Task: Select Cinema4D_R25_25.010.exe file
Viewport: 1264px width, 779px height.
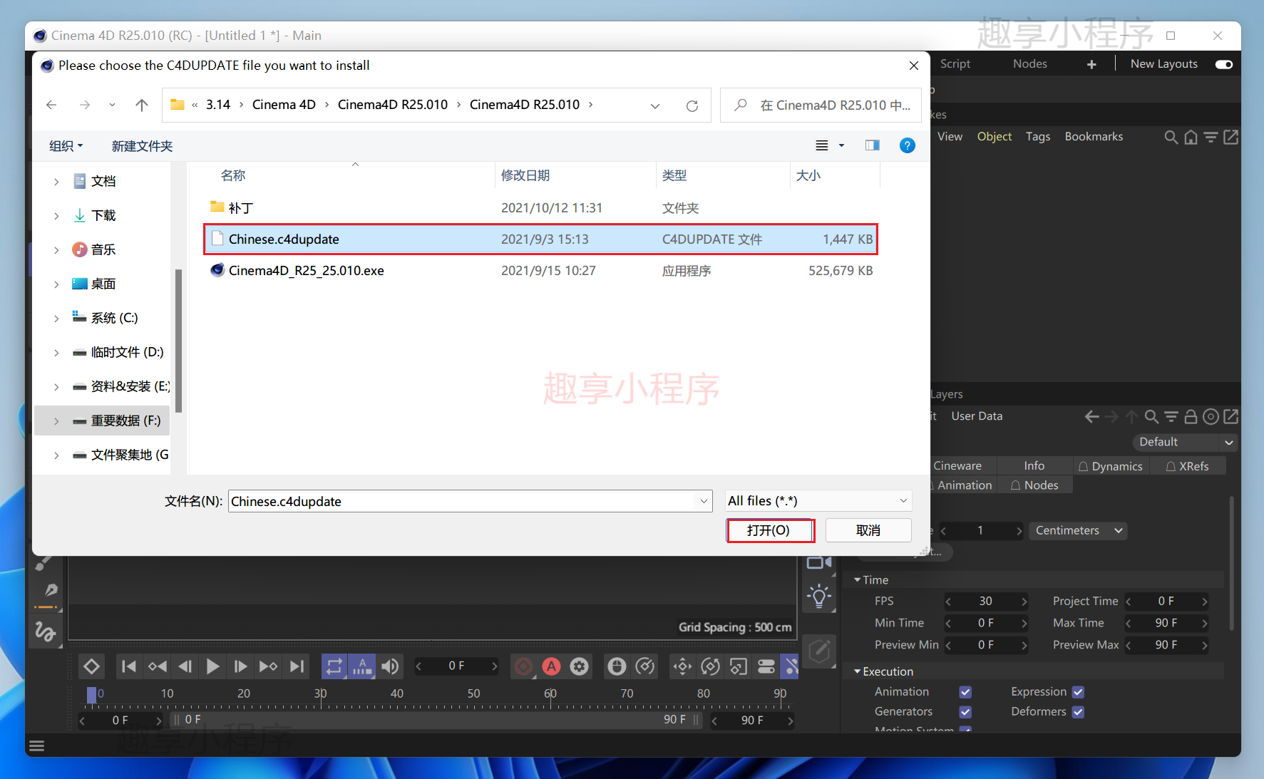Action: 541,271
